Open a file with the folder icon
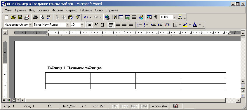 [13, 17]
